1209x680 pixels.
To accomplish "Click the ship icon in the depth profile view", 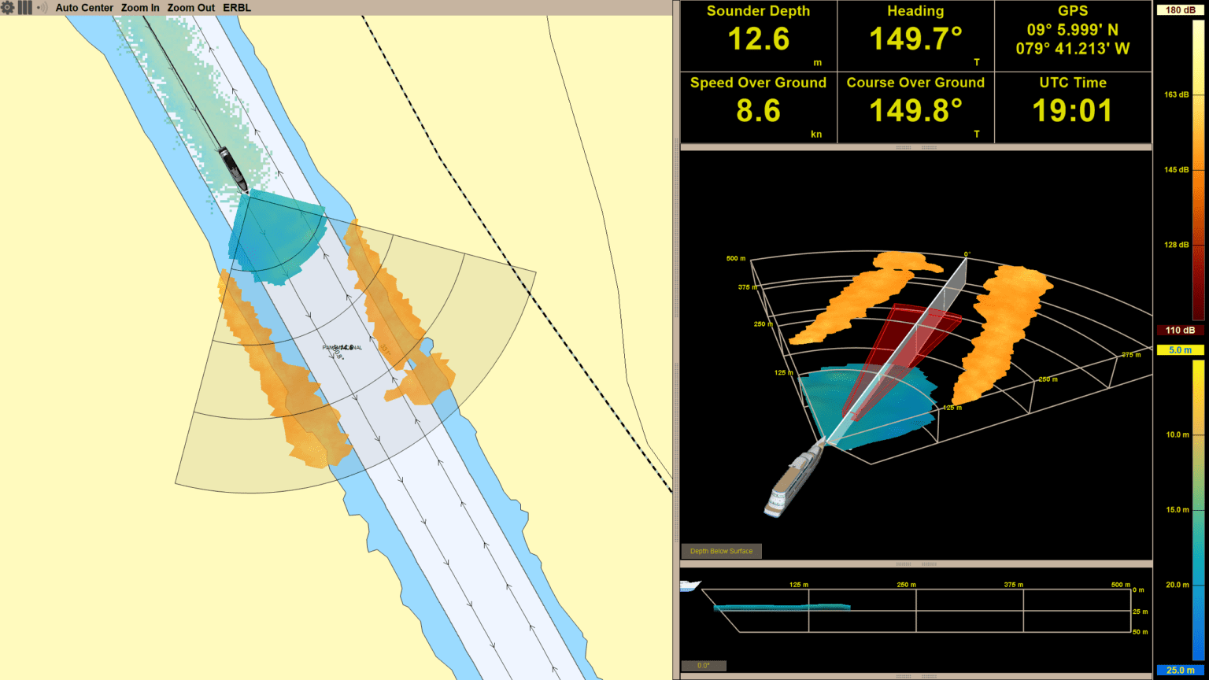I will click(691, 586).
